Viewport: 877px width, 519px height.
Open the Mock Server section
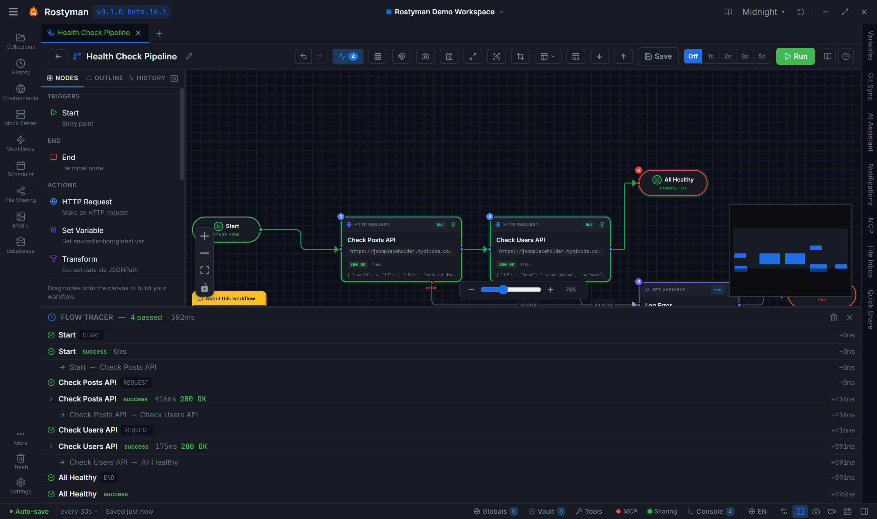point(21,118)
